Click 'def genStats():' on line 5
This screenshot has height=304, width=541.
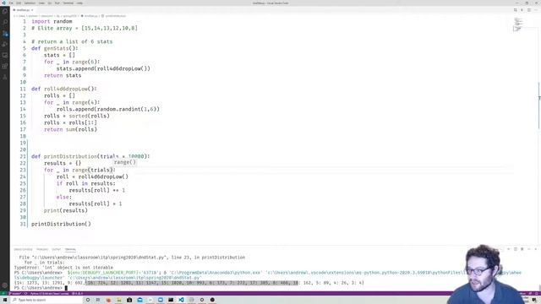55,48
